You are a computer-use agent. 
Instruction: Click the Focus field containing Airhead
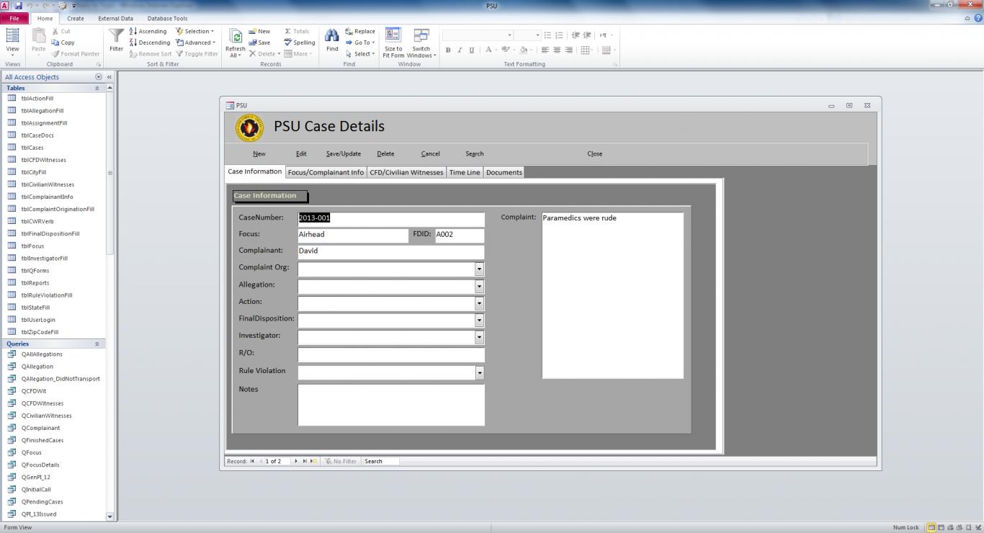click(353, 235)
